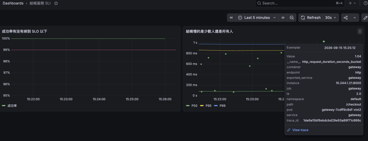Click the instance value 10.244.1.21:8000
The width and height of the screenshot is (368, 141).
pyautogui.click(x=349, y=83)
